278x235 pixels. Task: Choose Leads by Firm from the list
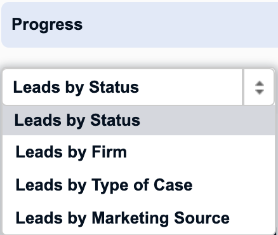coord(138,152)
